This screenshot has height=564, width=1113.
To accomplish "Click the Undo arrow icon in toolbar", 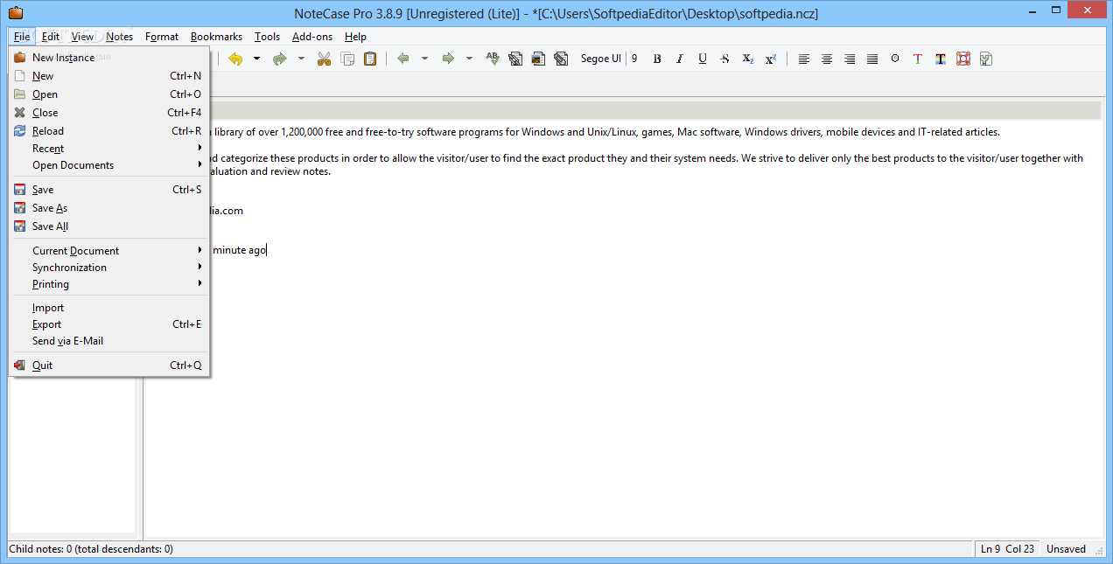I will 234,59.
